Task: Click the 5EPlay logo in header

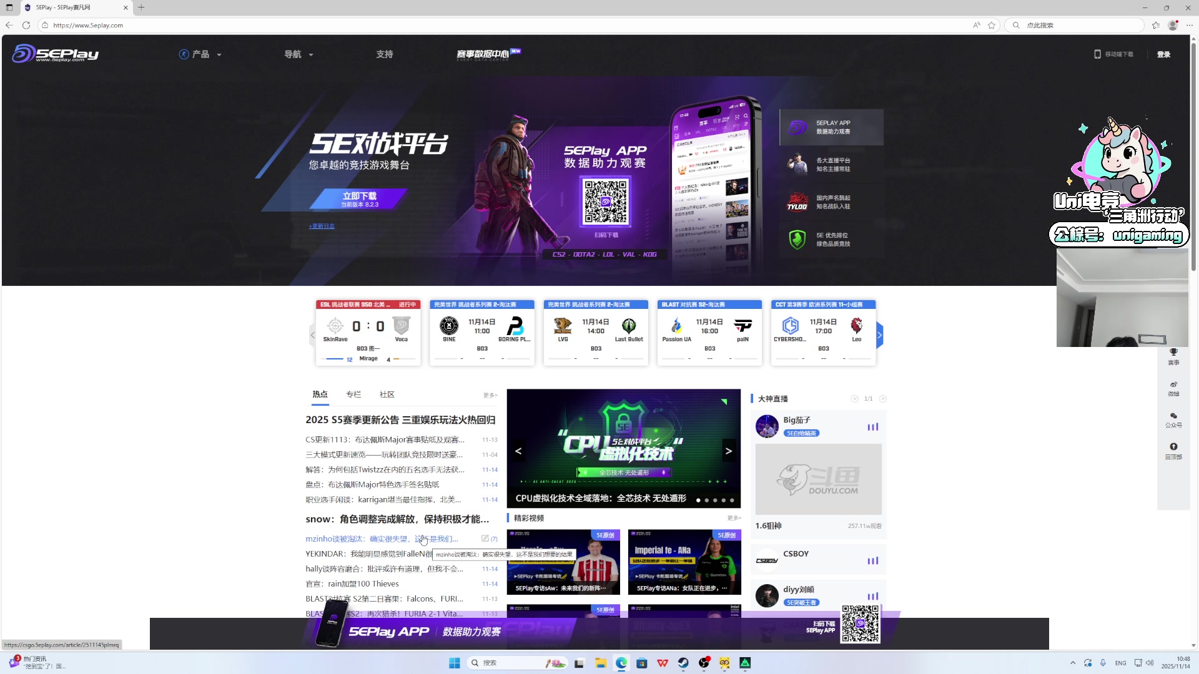Action: [x=55, y=54]
